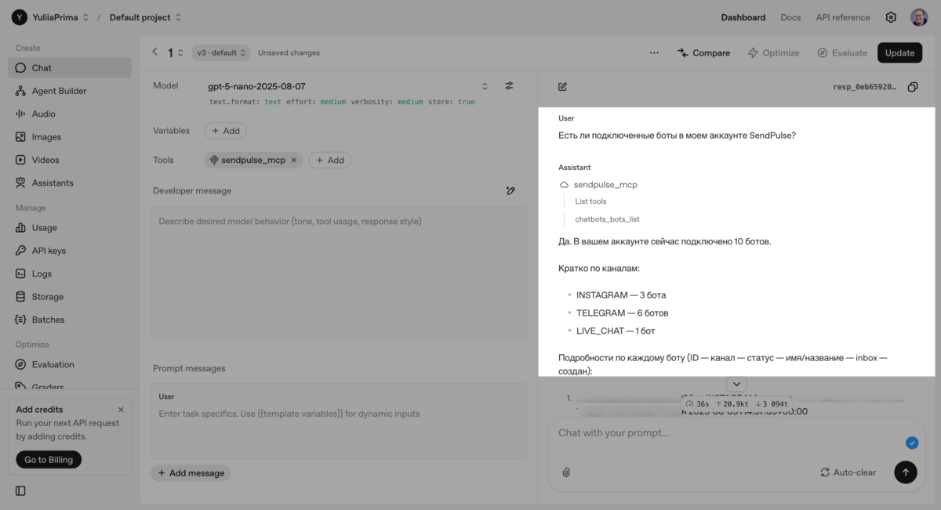Screen dimensions: 941x510
Task: Click the Update button
Action: (899, 53)
